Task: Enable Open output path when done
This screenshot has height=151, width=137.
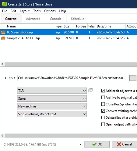Action: coord(103,124)
